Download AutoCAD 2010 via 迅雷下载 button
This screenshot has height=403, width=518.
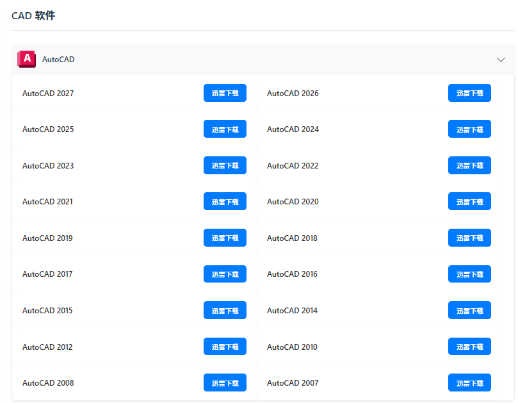pyautogui.click(x=469, y=347)
